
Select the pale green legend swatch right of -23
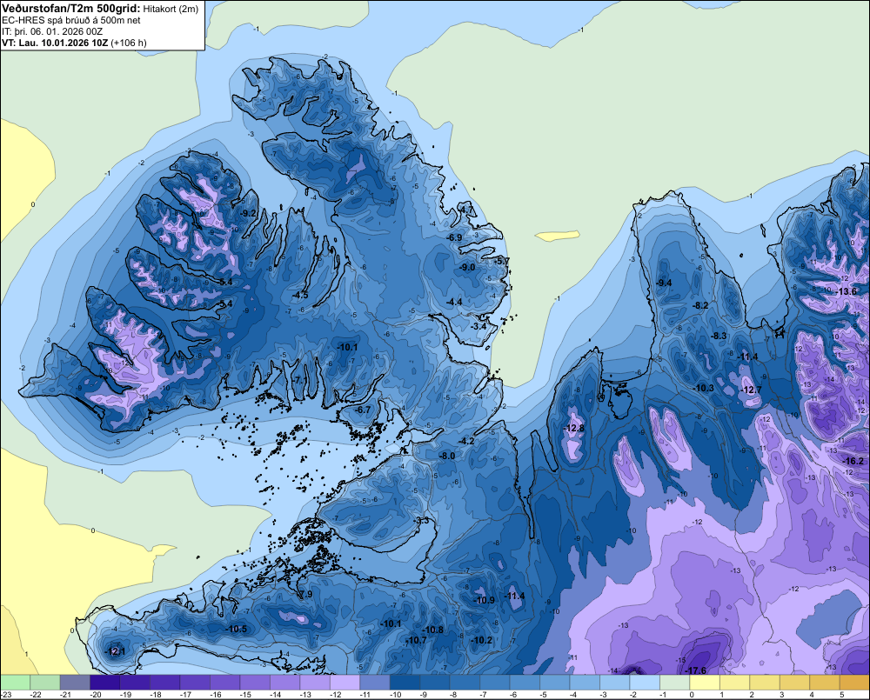pyautogui.click(x=15, y=683)
